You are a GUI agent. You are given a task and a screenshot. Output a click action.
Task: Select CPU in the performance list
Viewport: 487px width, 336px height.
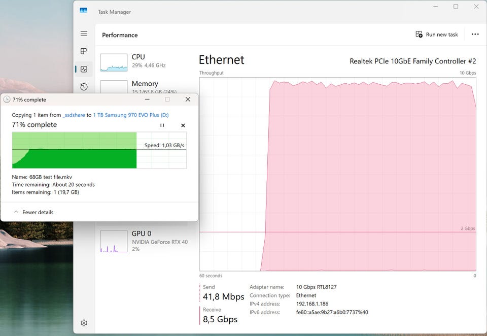[x=145, y=61]
